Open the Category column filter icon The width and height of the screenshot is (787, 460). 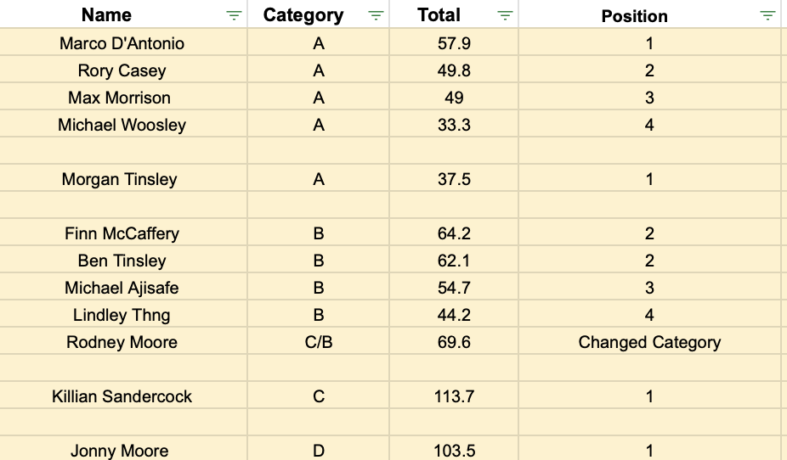(x=376, y=15)
